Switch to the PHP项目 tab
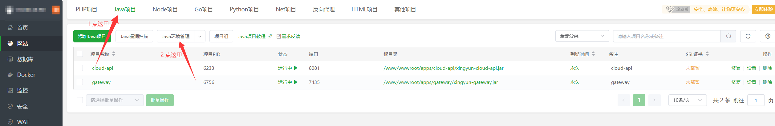 click(86, 10)
